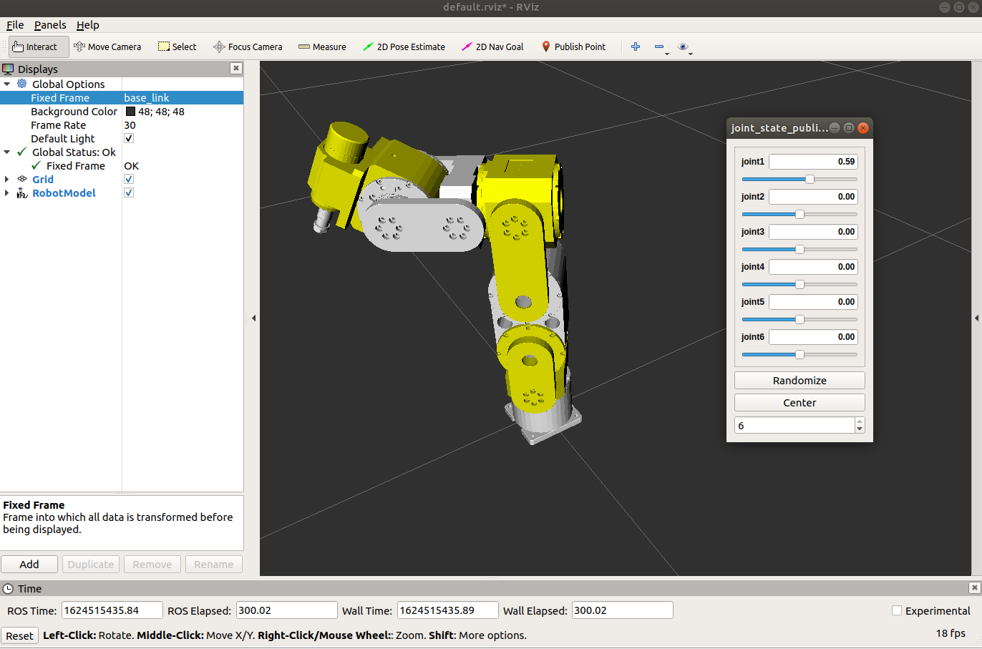982x649 pixels.
Task: Toggle the Grid display checkbox
Action: tap(129, 179)
